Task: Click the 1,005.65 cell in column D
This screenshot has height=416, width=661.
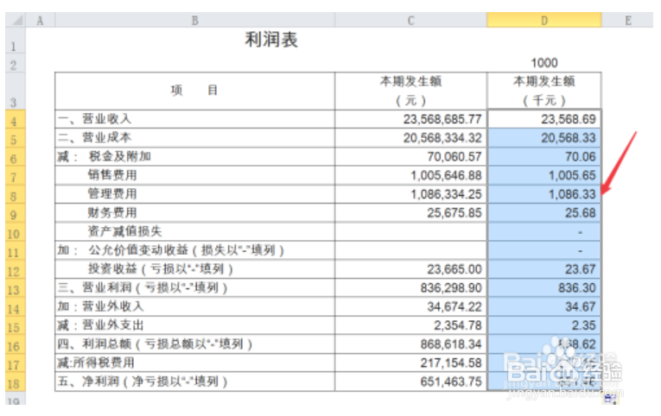Action: click(x=544, y=175)
